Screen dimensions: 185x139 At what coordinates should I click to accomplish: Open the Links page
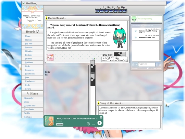tap(28, 66)
